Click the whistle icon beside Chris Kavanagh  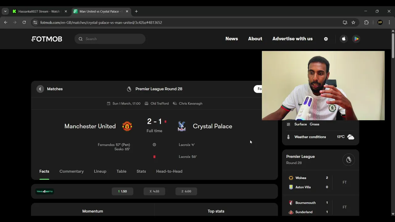pyautogui.click(x=175, y=104)
